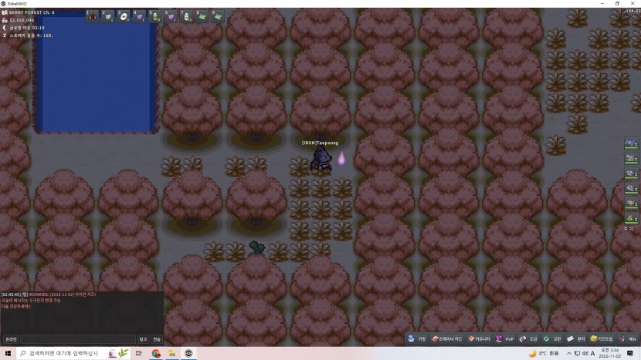Open the Windows notification center

630,354
